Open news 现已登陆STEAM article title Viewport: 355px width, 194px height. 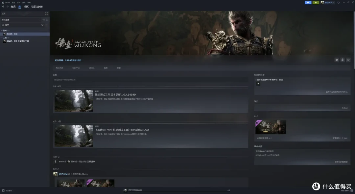click(x=122, y=130)
